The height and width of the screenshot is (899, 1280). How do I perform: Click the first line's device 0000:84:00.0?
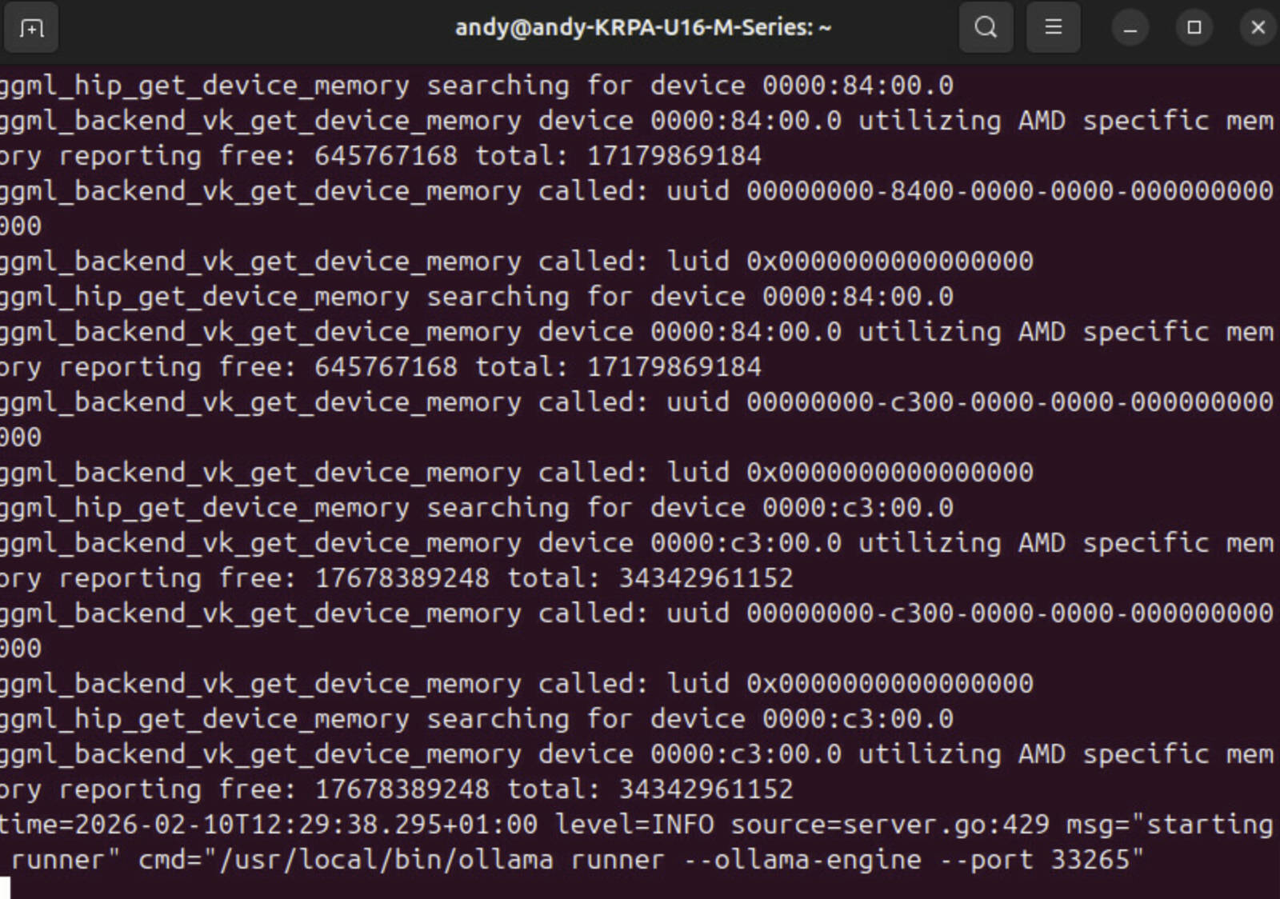pos(858,86)
